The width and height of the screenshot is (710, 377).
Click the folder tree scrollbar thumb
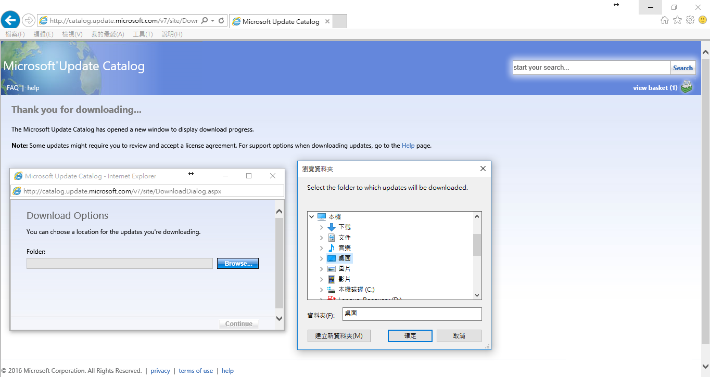pos(477,244)
